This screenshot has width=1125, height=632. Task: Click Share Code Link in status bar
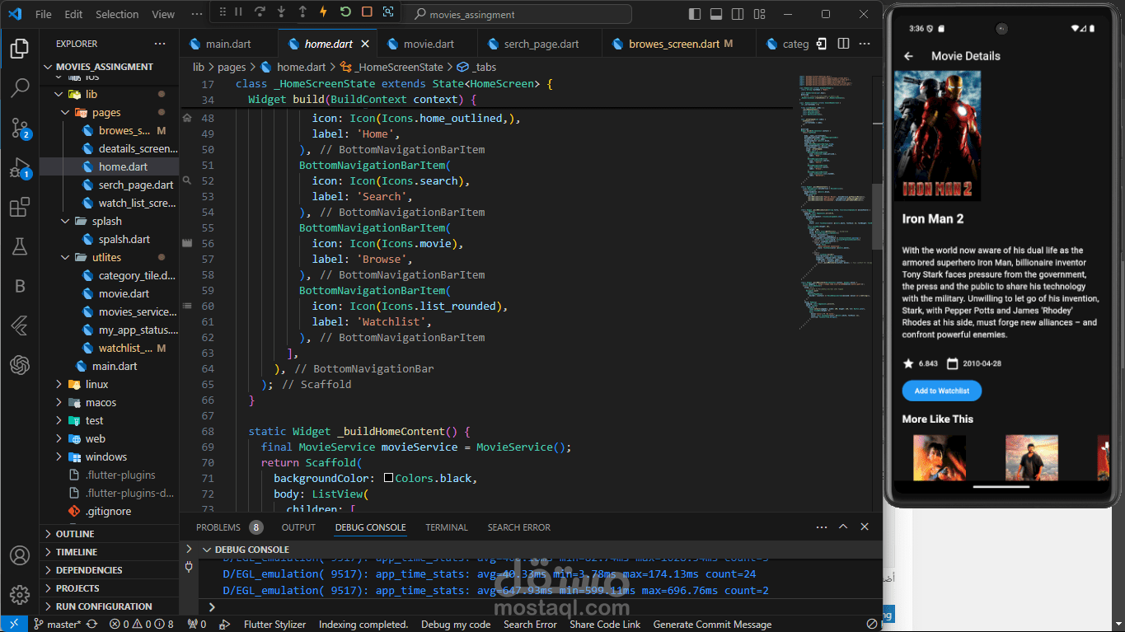[x=605, y=625]
